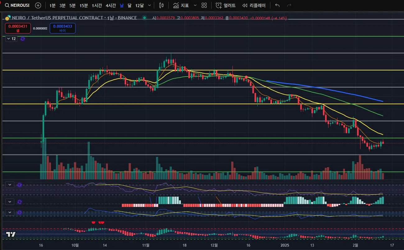404x250 pixels.
Task: Start bar replay with 리플레이
Action: pos(254,5)
